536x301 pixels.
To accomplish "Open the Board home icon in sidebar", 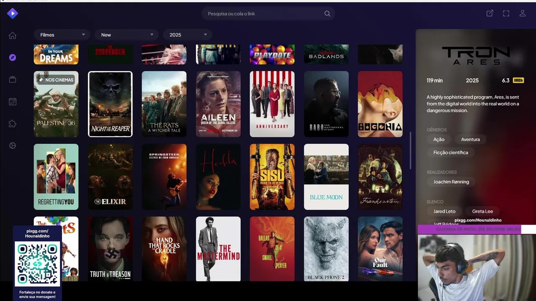I will (13, 36).
